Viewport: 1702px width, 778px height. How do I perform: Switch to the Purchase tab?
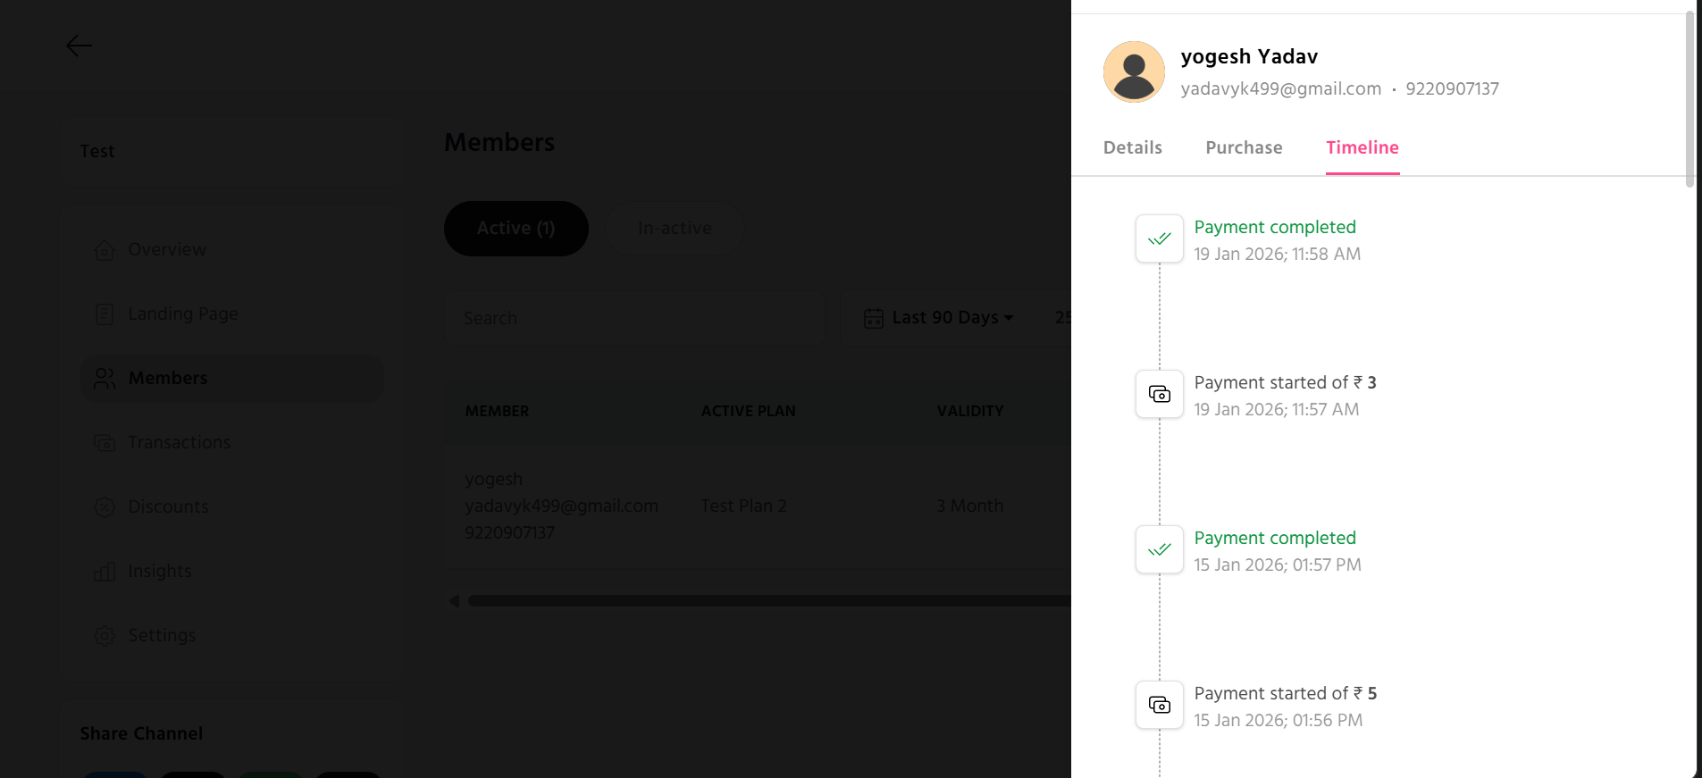point(1244,148)
